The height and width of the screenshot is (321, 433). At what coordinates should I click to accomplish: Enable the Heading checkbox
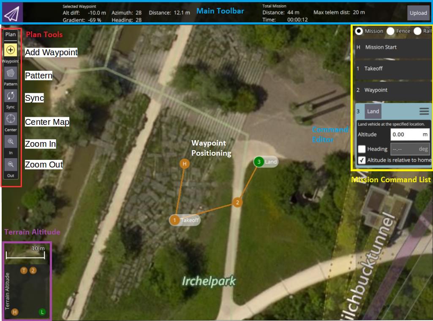coord(362,149)
